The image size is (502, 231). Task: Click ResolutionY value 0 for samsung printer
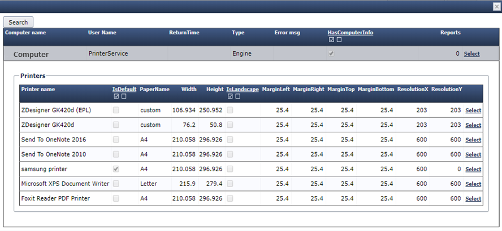click(x=458, y=169)
